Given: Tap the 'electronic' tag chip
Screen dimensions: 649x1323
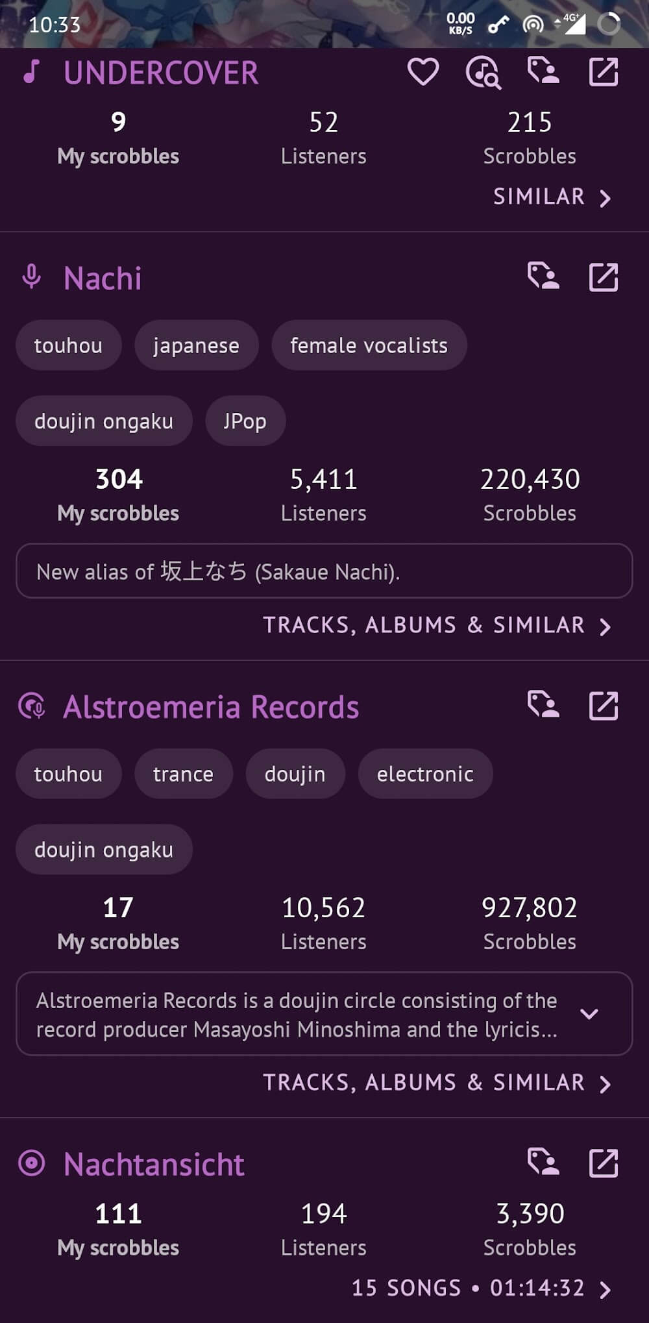Looking at the screenshot, I should click(425, 774).
